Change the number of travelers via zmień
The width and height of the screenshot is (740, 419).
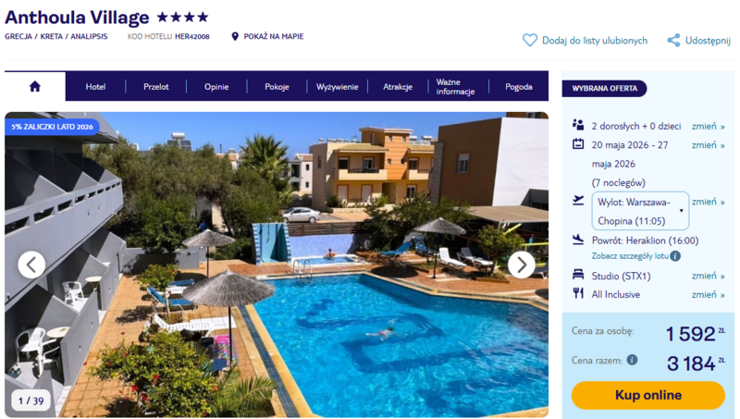(708, 127)
